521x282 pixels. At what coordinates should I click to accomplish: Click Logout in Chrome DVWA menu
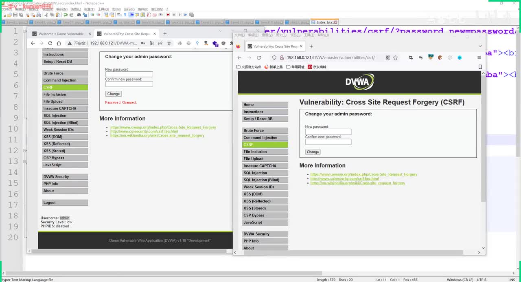point(65,203)
